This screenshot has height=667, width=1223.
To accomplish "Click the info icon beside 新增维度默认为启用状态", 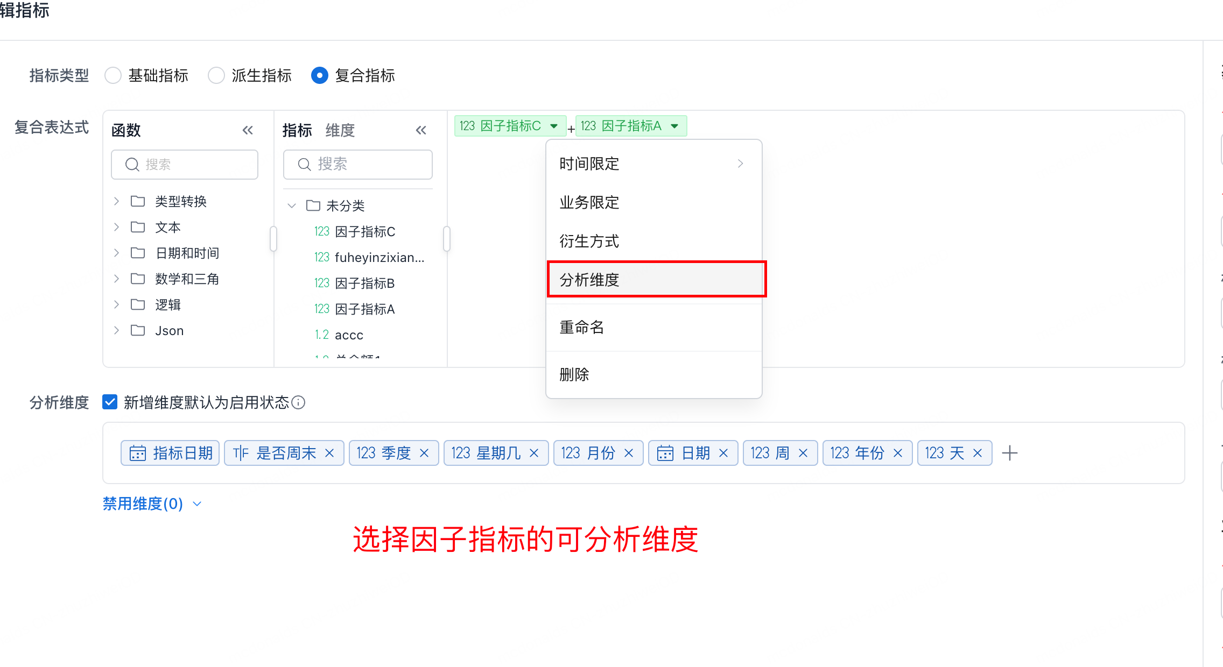I will 298,402.
